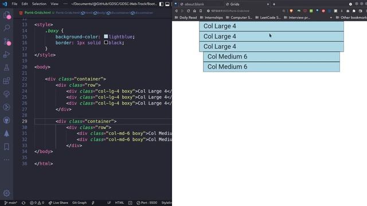This screenshot has width=367, height=206.
Task: Click the .boxy selector on line 14
Action: click(52, 30)
